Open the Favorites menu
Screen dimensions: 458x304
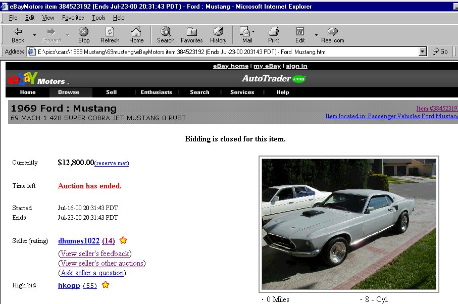73,18
